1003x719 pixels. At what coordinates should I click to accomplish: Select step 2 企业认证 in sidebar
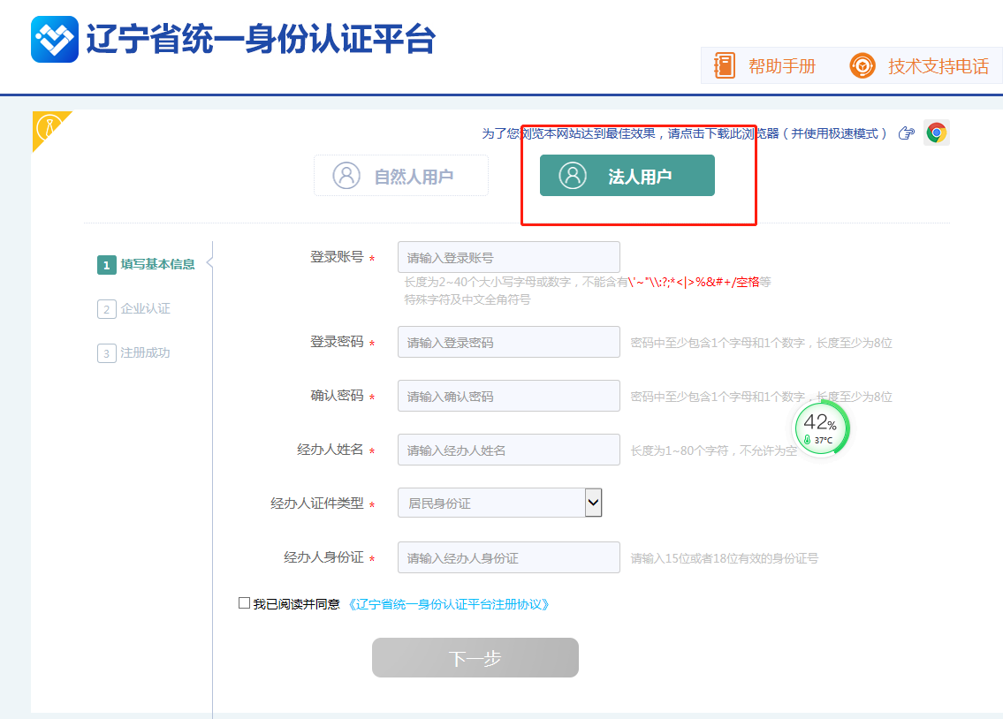pyautogui.click(x=144, y=309)
